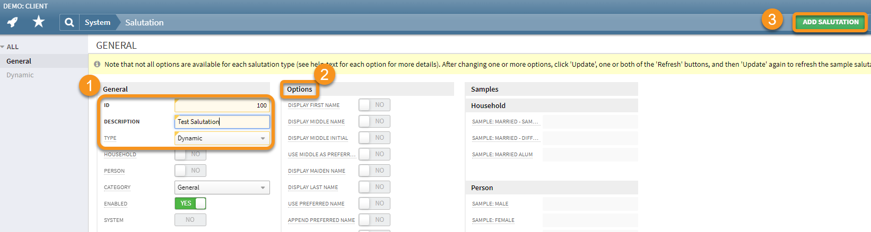Toggle the Enabled switch off
871x232 pixels.
[190, 203]
